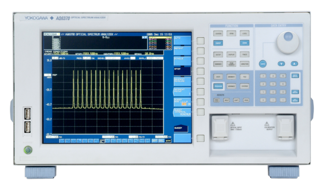Screen dimensions: 322x182
Task: Click the AVG value field
Action: (133, 58)
